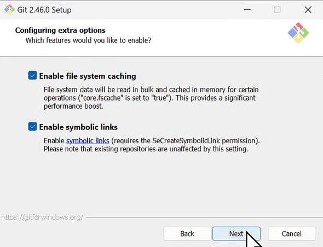Image resolution: width=323 pixels, height=247 pixels.
Task: Click the footer separator line
Action: [x=204, y=217]
